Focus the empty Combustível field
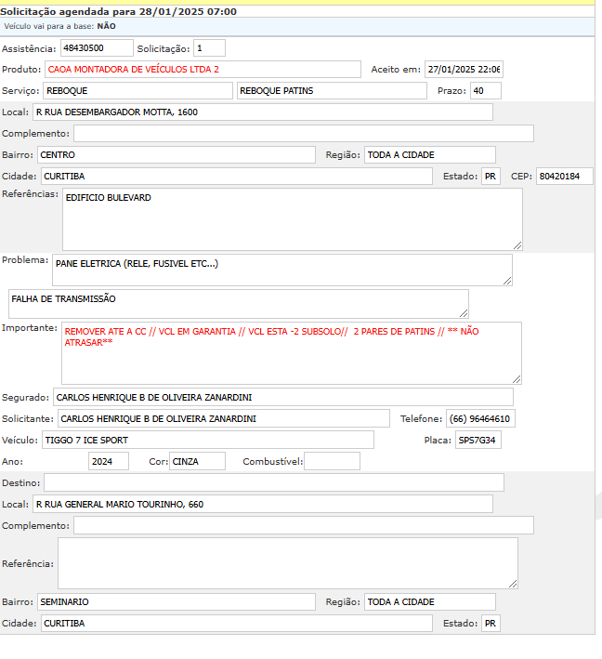 pos(331,461)
